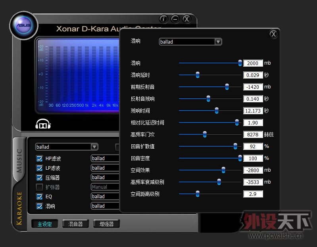Viewport: 317px width, 247px height.
Task: Switch to the KARAOKE side tab
Action: click(19, 208)
